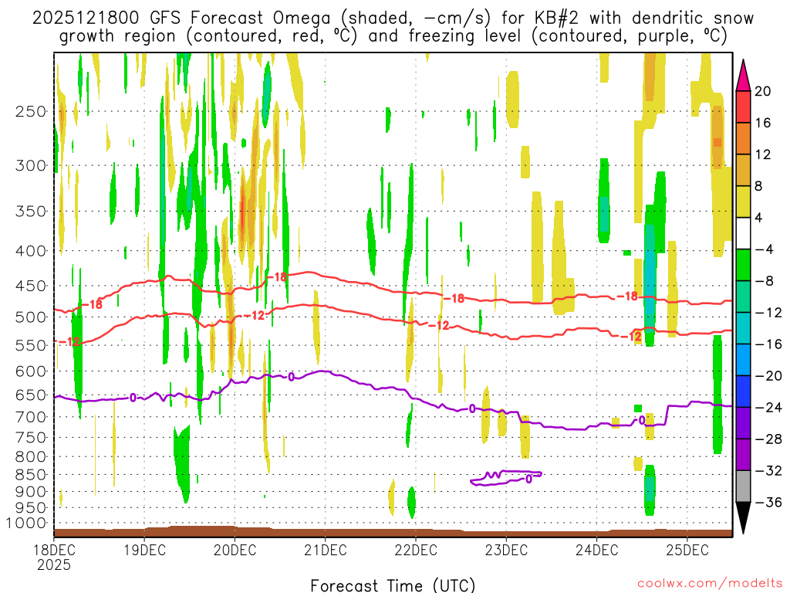Click the chart title first line
This screenshot has width=790, height=593.
pyautogui.click(x=393, y=19)
